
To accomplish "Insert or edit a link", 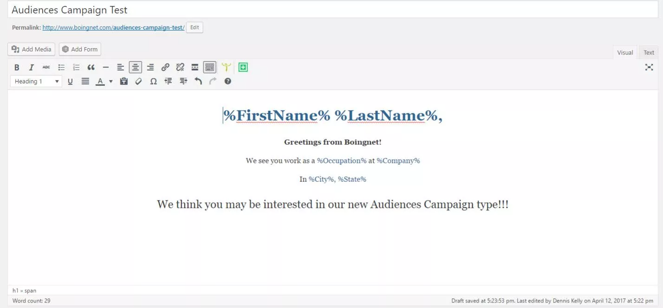I will tap(165, 68).
